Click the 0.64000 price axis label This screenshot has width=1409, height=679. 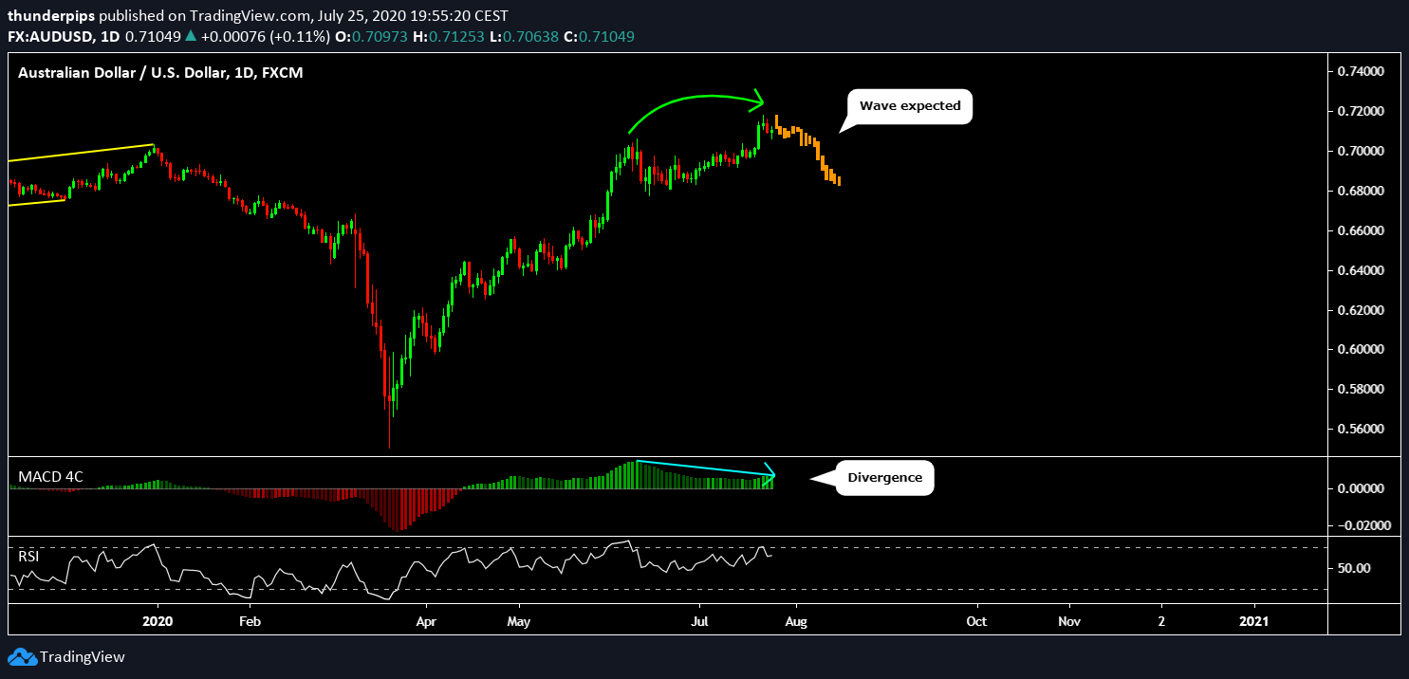(x=1360, y=271)
